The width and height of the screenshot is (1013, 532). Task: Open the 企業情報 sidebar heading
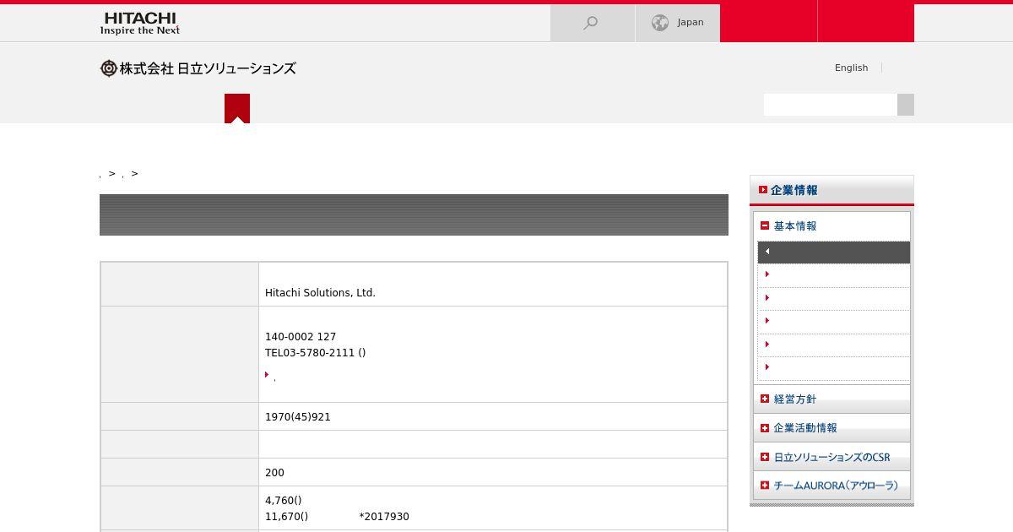pos(832,190)
